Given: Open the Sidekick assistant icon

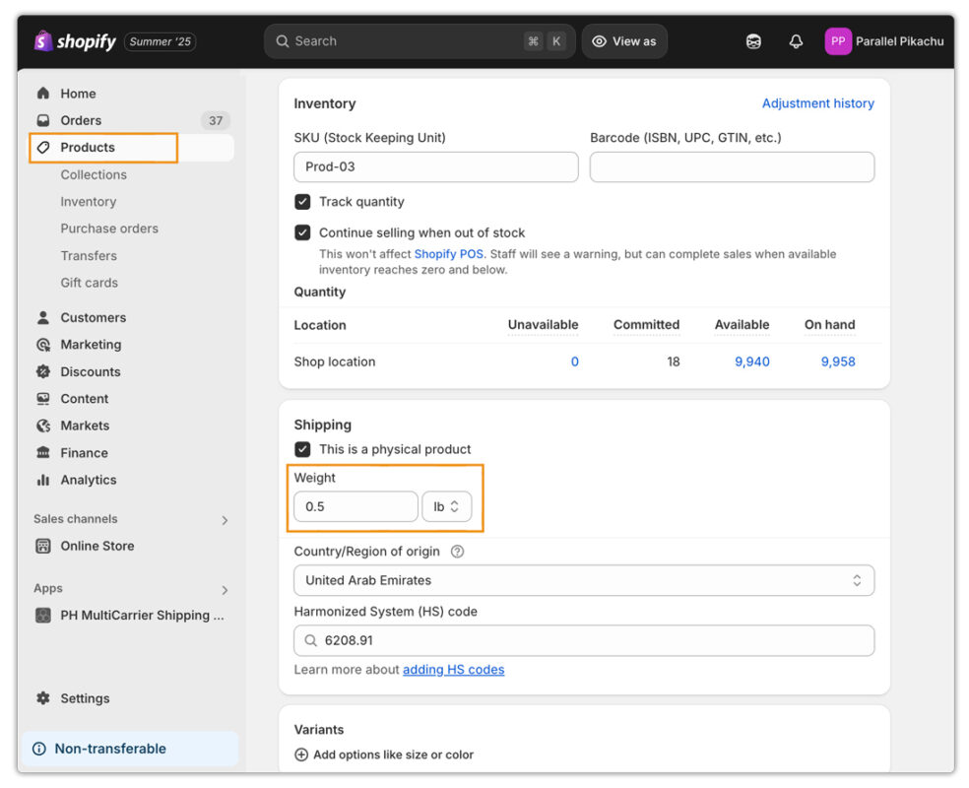Looking at the screenshot, I should 753,41.
